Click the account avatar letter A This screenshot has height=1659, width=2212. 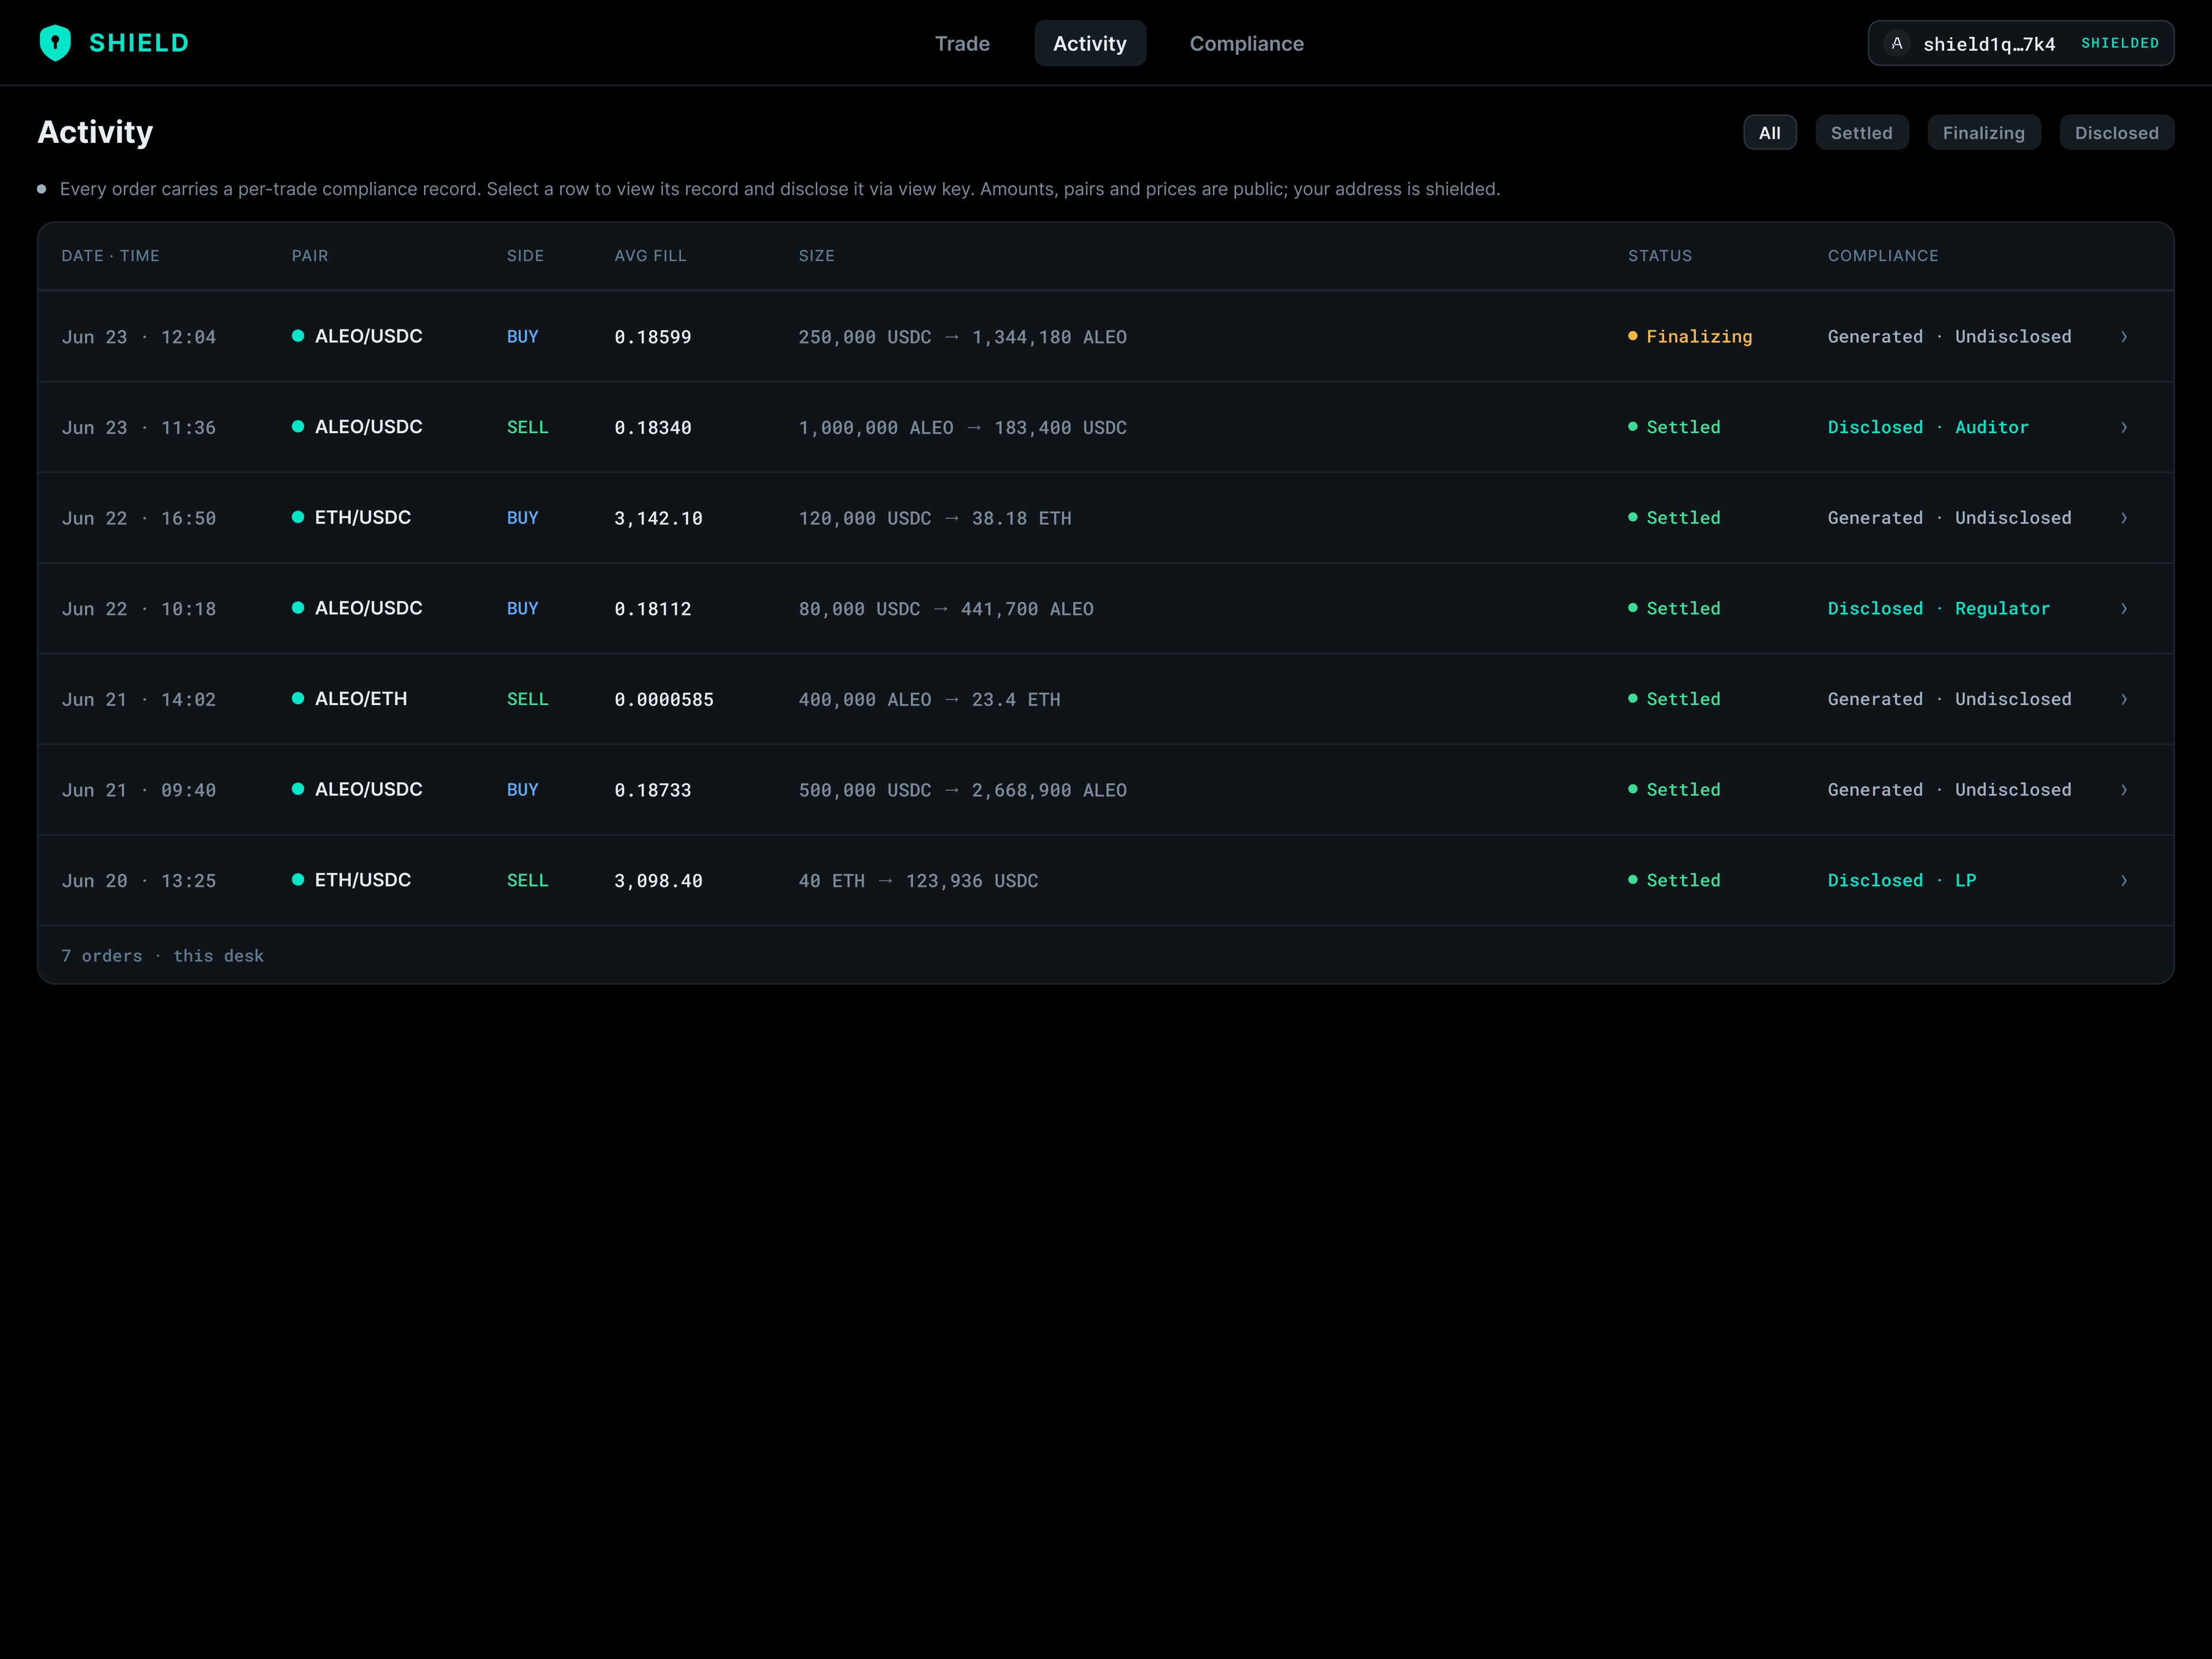pos(1896,43)
